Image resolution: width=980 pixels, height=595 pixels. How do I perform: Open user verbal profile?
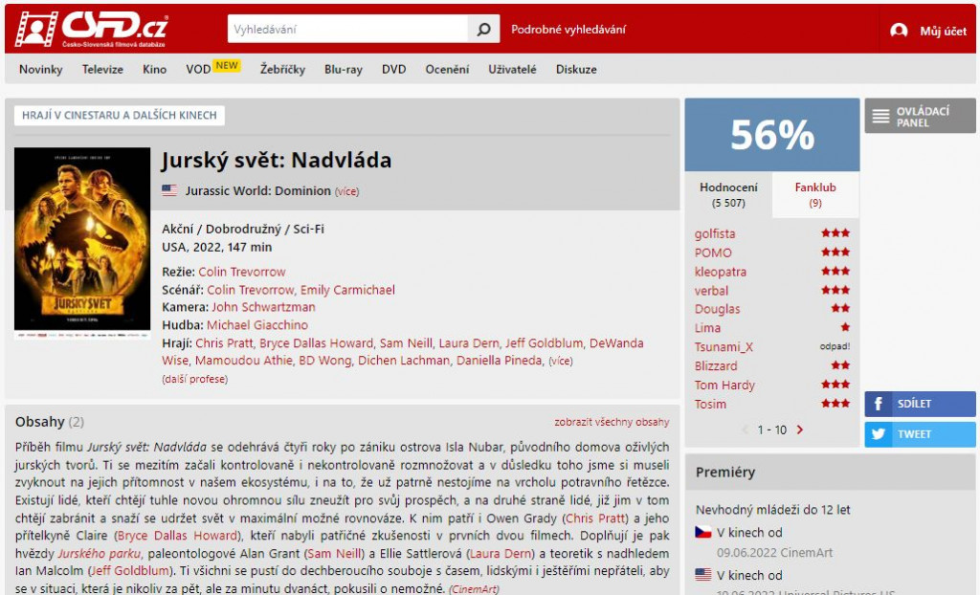coord(711,291)
